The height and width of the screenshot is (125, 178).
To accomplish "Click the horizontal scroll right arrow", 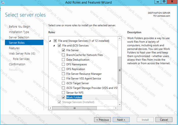I will 116,108.
